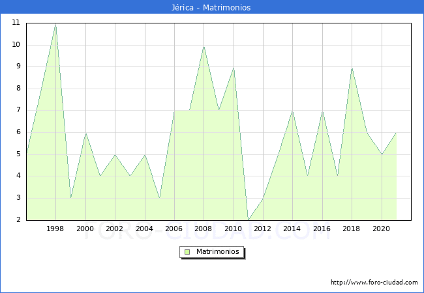The height and width of the screenshot is (293, 424).
Task: Click the 2018 peak data point at 9
Action: [352, 68]
